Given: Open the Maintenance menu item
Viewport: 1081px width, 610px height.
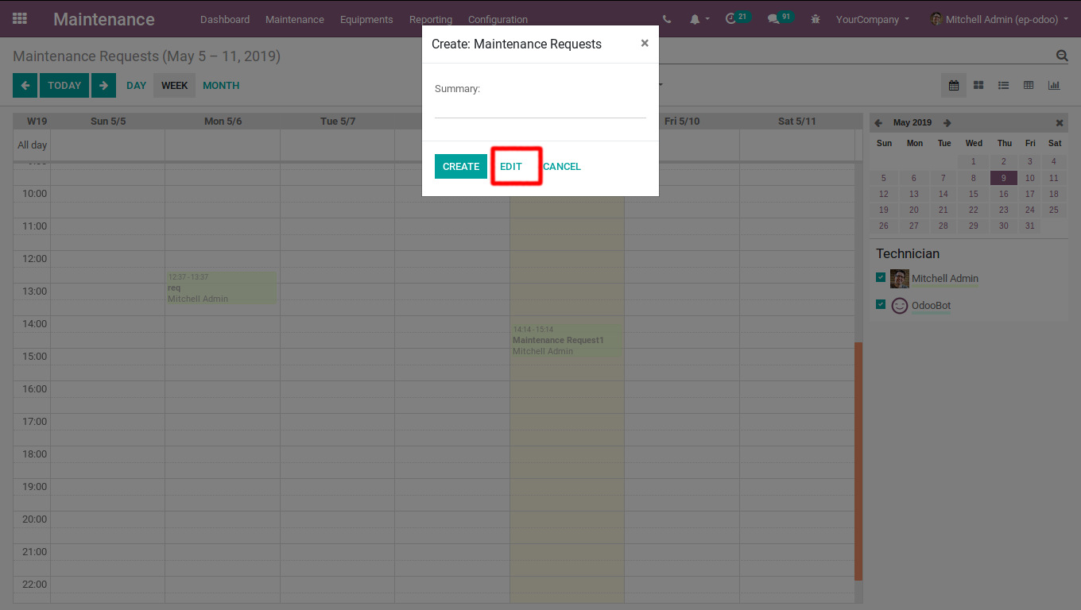Looking at the screenshot, I should pyautogui.click(x=295, y=19).
